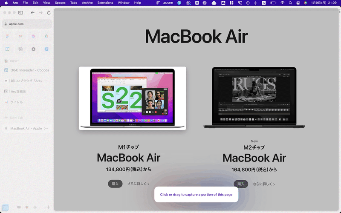Image resolution: width=341 pixels, height=213 pixels.
Task: Open the pinned Notion favorite icon
Action: click(20, 49)
